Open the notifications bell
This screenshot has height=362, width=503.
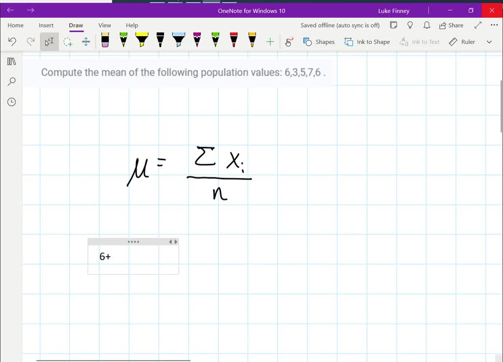426,25
